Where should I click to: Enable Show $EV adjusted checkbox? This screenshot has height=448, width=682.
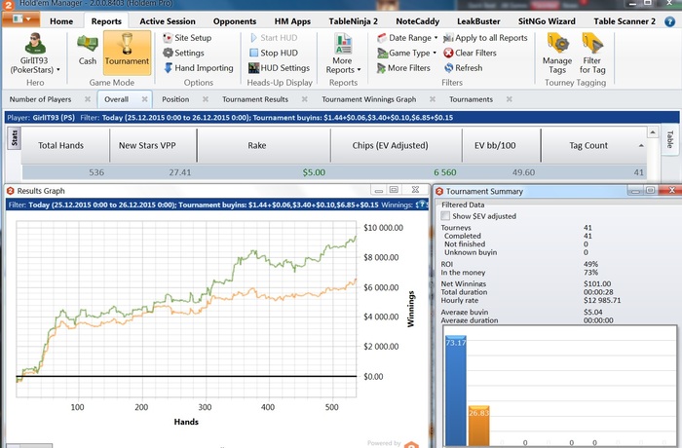[x=445, y=216]
